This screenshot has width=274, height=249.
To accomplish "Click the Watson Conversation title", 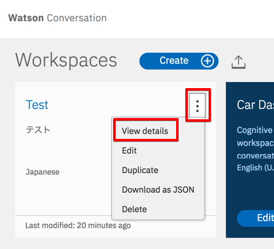I will (x=57, y=18).
